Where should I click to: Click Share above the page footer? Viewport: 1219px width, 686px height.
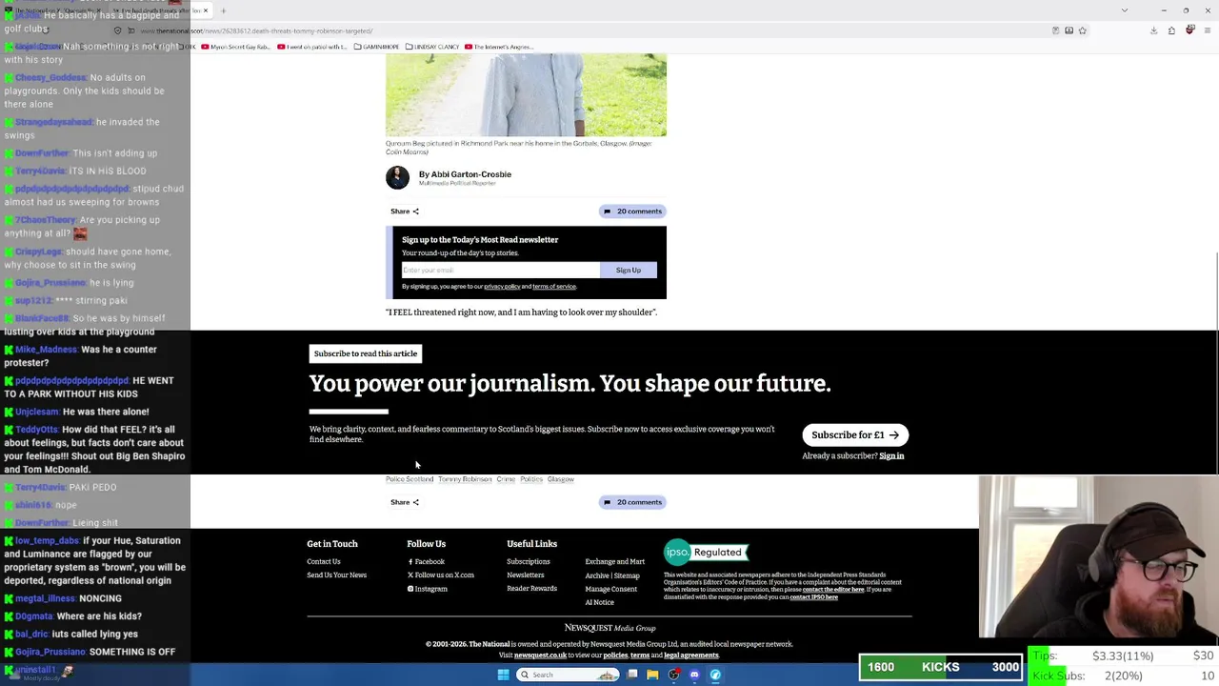[x=405, y=502]
